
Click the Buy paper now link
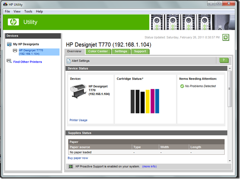(x=78, y=158)
